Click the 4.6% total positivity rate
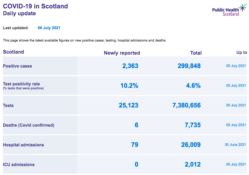 pyautogui.click(x=193, y=86)
